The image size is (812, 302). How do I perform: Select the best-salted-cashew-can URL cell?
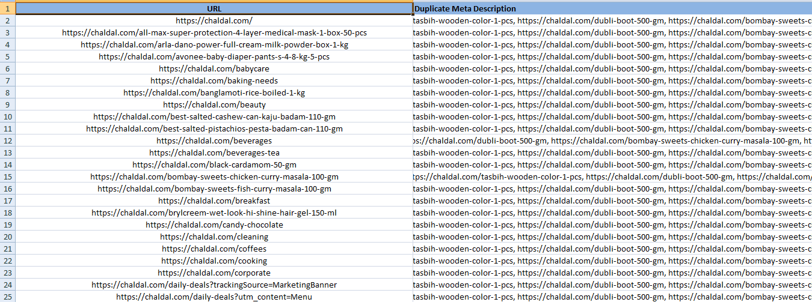click(x=214, y=116)
